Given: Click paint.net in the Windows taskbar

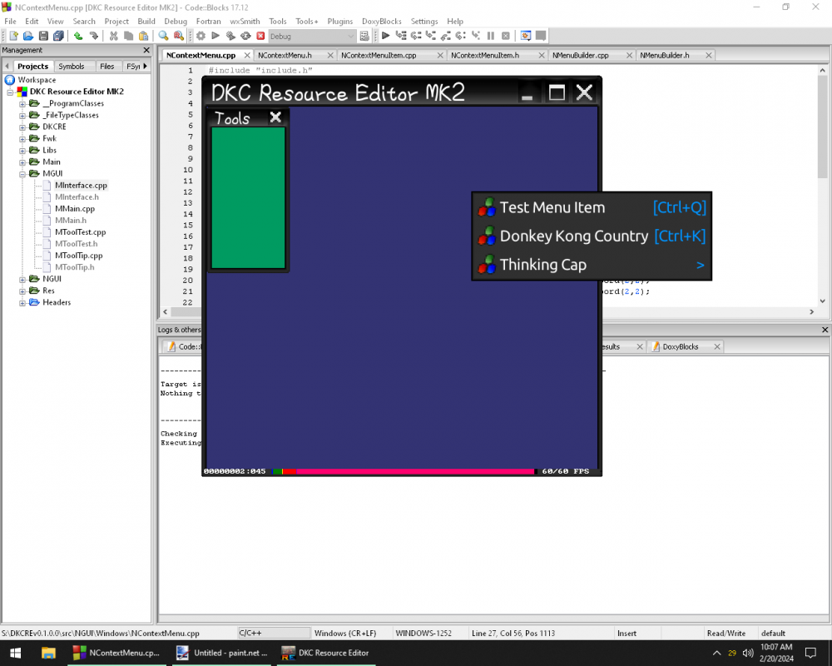Looking at the screenshot, I should [221, 653].
